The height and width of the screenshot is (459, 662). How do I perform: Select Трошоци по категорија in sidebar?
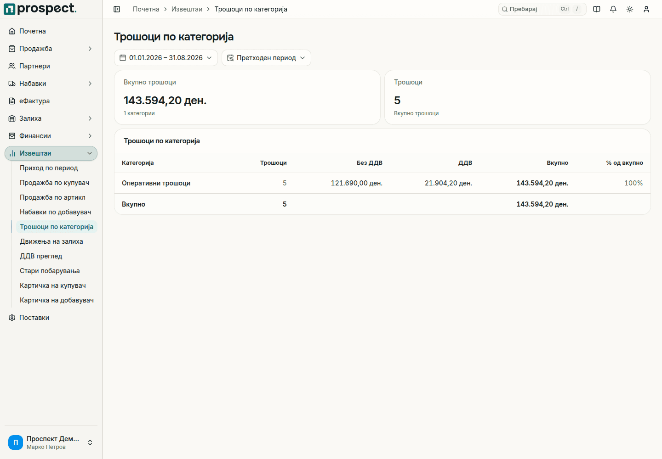[57, 227]
